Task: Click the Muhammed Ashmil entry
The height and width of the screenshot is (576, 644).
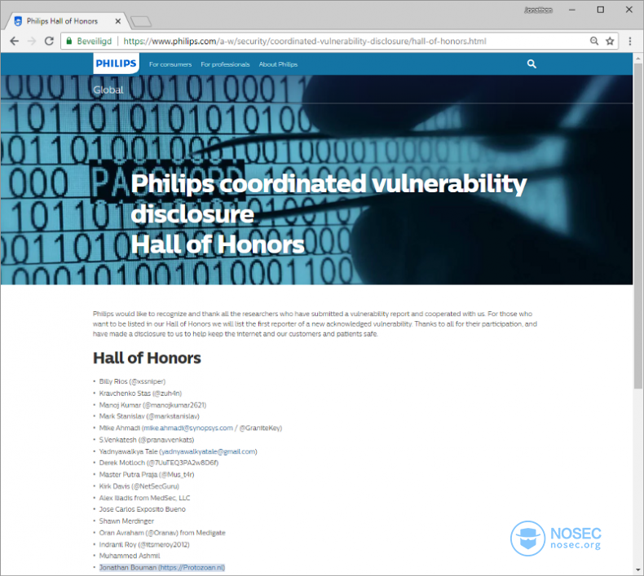Action: coord(130,556)
